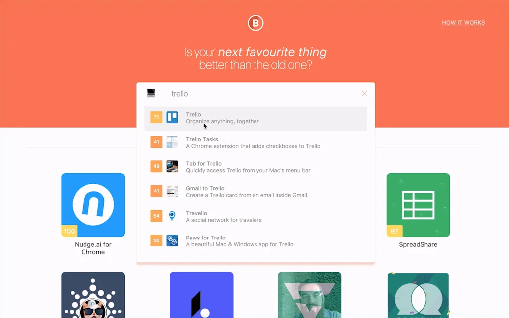Open the Nudge.ai for Chrome app tile
The width and height of the screenshot is (509, 318).
click(93, 205)
